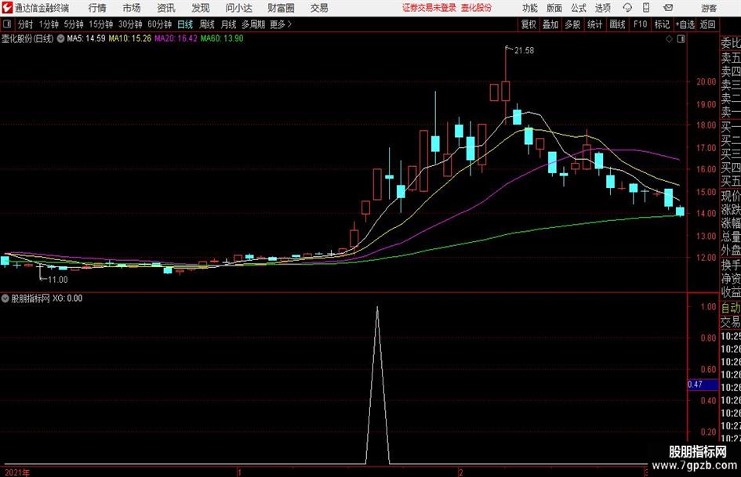Image resolution: width=741 pixels, height=477 pixels.
Task: Click the 画线 drawing tools button
Action: [x=617, y=24]
